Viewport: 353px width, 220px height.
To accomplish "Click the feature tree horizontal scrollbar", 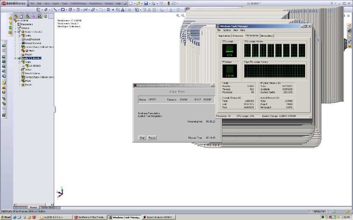I will point(33,205).
